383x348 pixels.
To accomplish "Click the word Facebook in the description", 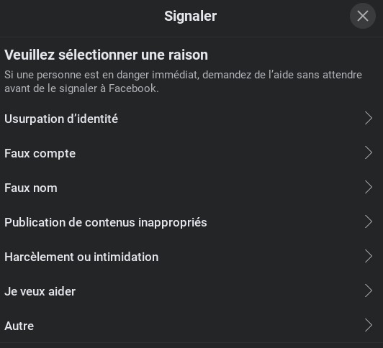I will (x=132, y=88).
